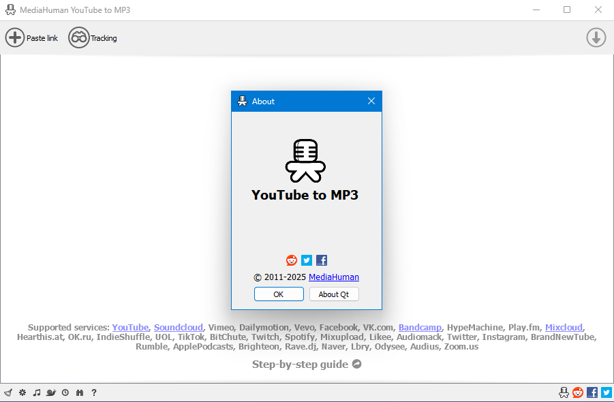614x402 pixels.
Task: Click the 'Twitch' service name text
Action: (x=265, y=337)
